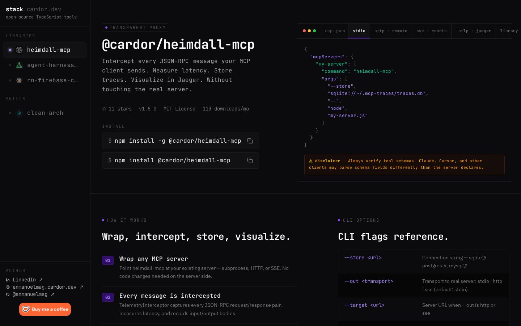Open the @enmanuelmag GitHub profile

[x=30, y=294]
